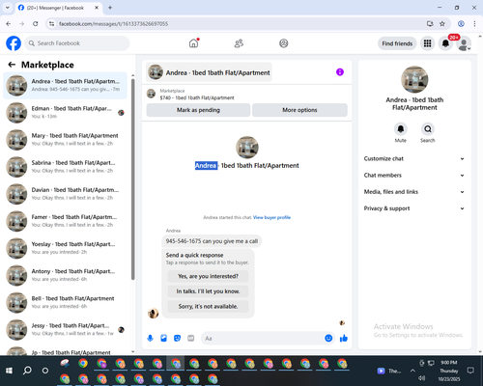The image size is (483, 386).
Task: Open Edman conversation in chat list
Action: point(65,113)
